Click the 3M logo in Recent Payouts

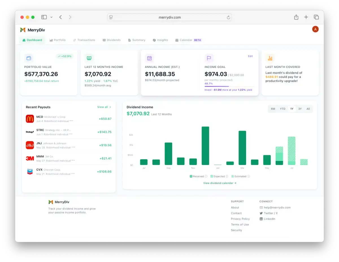(x=30, y=158)
